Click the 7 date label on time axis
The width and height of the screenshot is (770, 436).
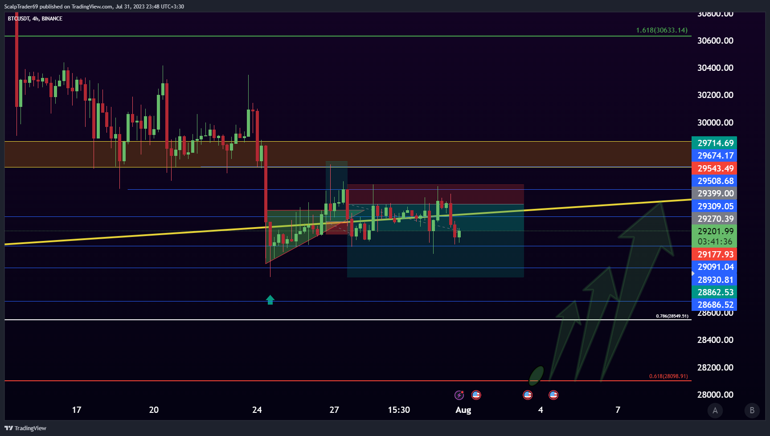pyautogui.click(x=618, y=410)
